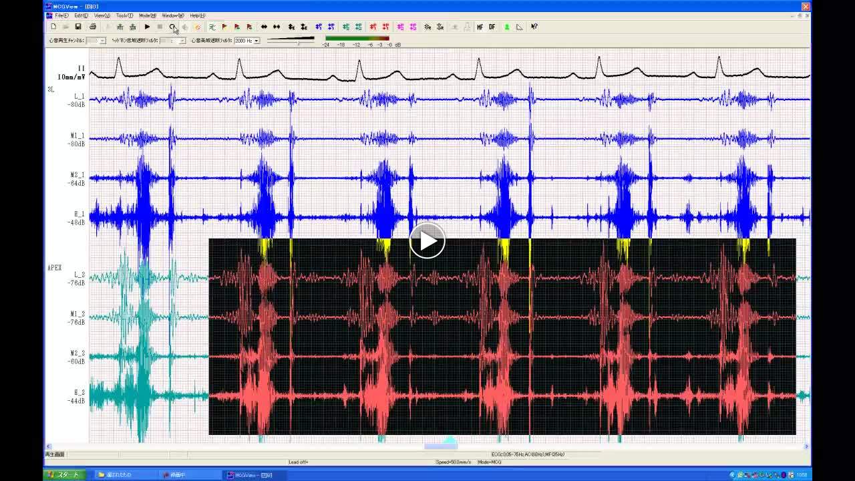Open the Tools menu

pyautogui.click(x=124, y=15)
